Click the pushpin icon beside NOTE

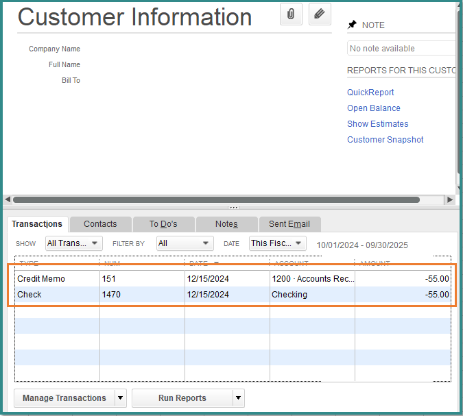tap(353, 25)
